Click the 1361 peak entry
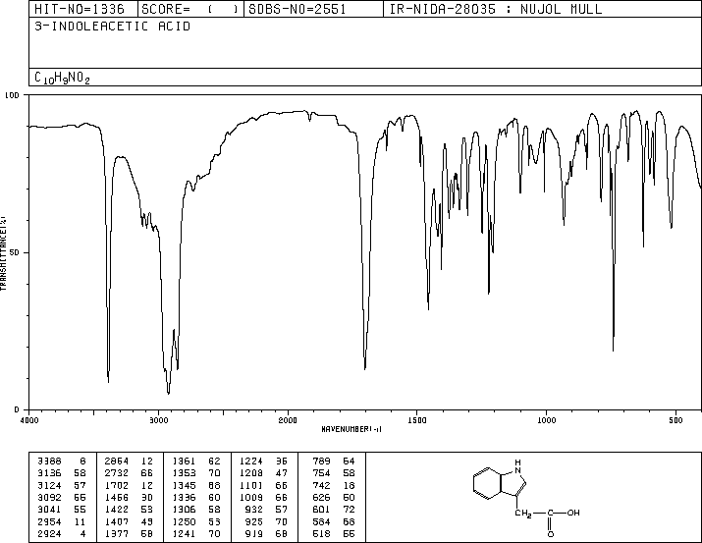The width and height of the screenshot is (702, 543). [196, 462]
